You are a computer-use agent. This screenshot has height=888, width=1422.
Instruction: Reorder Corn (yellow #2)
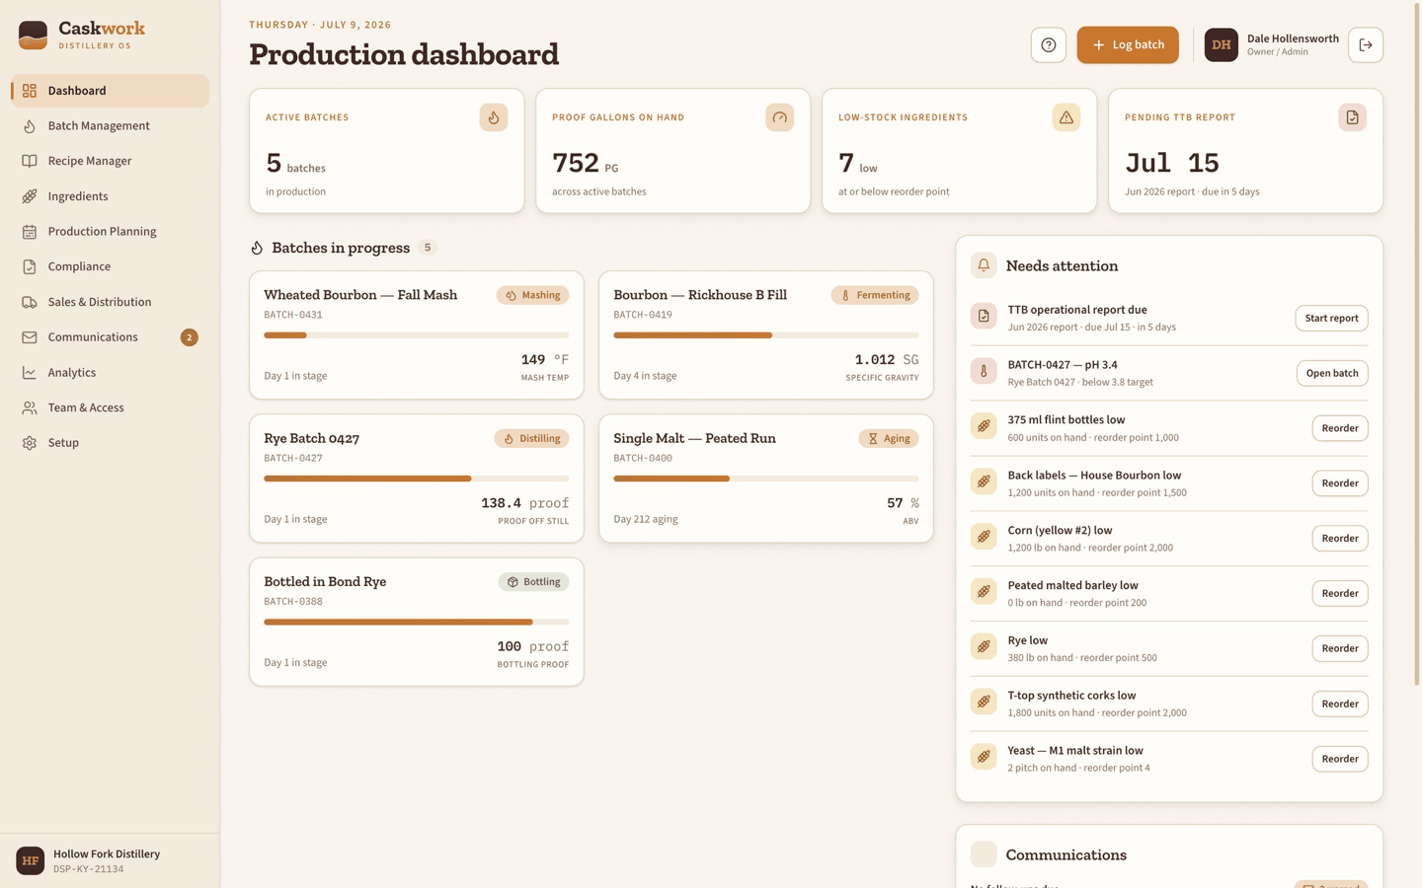pyautogui.click(x=1339, y=539)
